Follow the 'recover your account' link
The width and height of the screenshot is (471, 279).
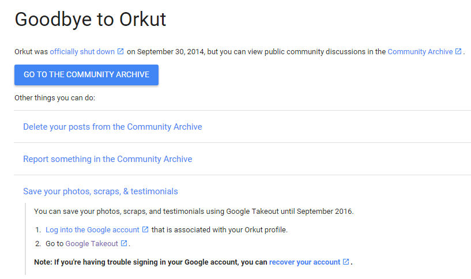pyautogui.click(x=304, y=262)
